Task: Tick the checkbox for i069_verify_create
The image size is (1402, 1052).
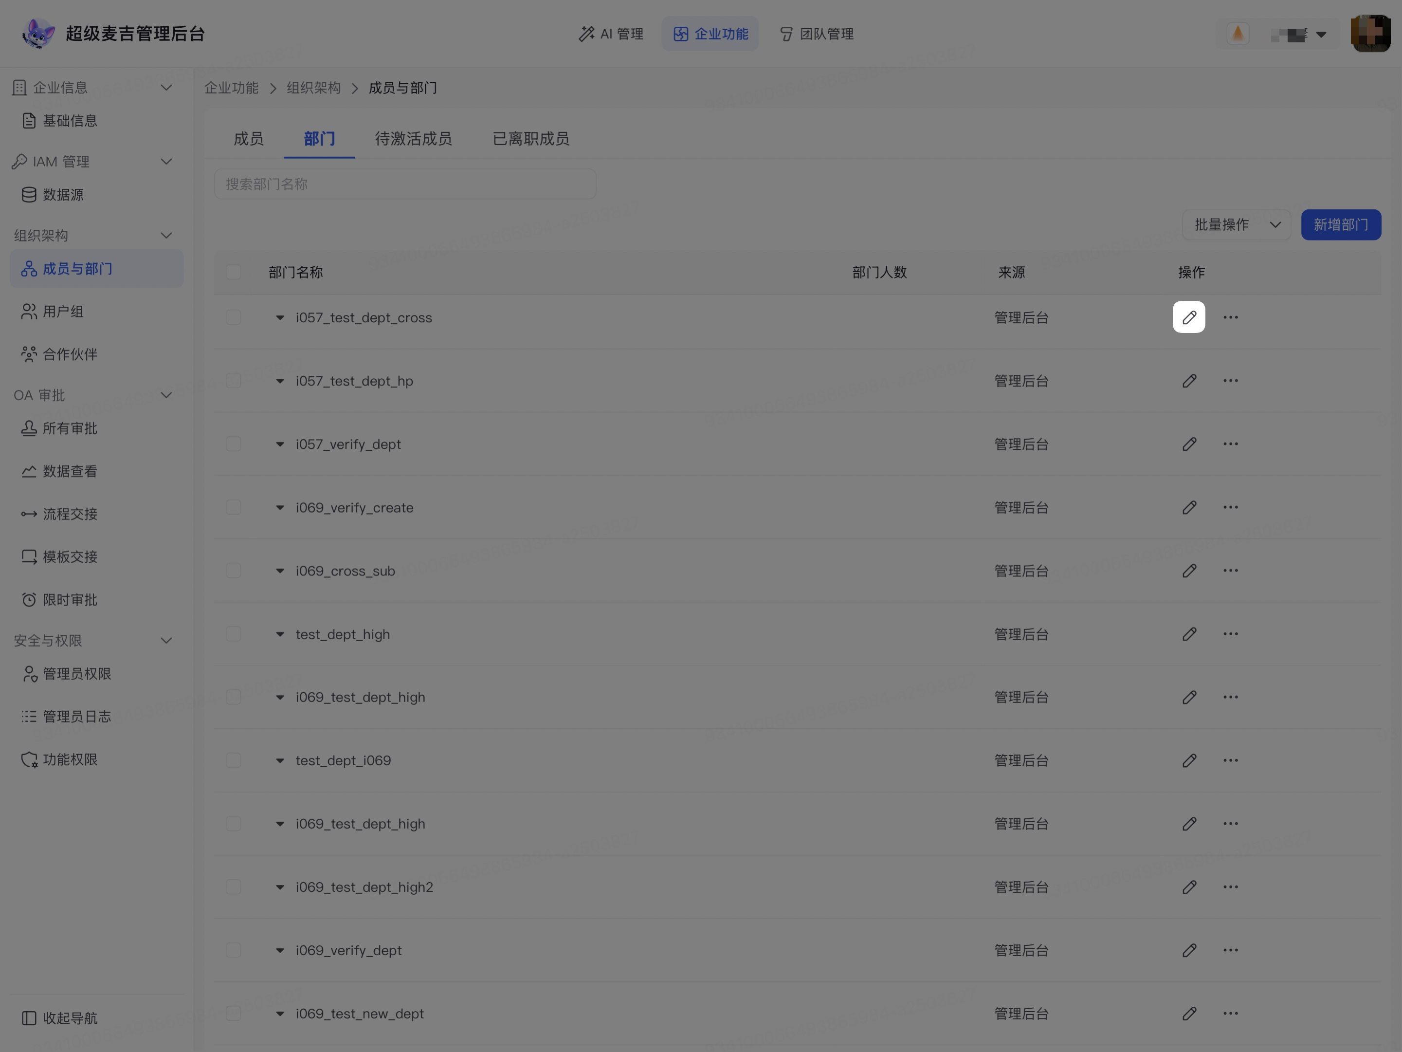Action: pyautogui.click(x=233, y=507)
